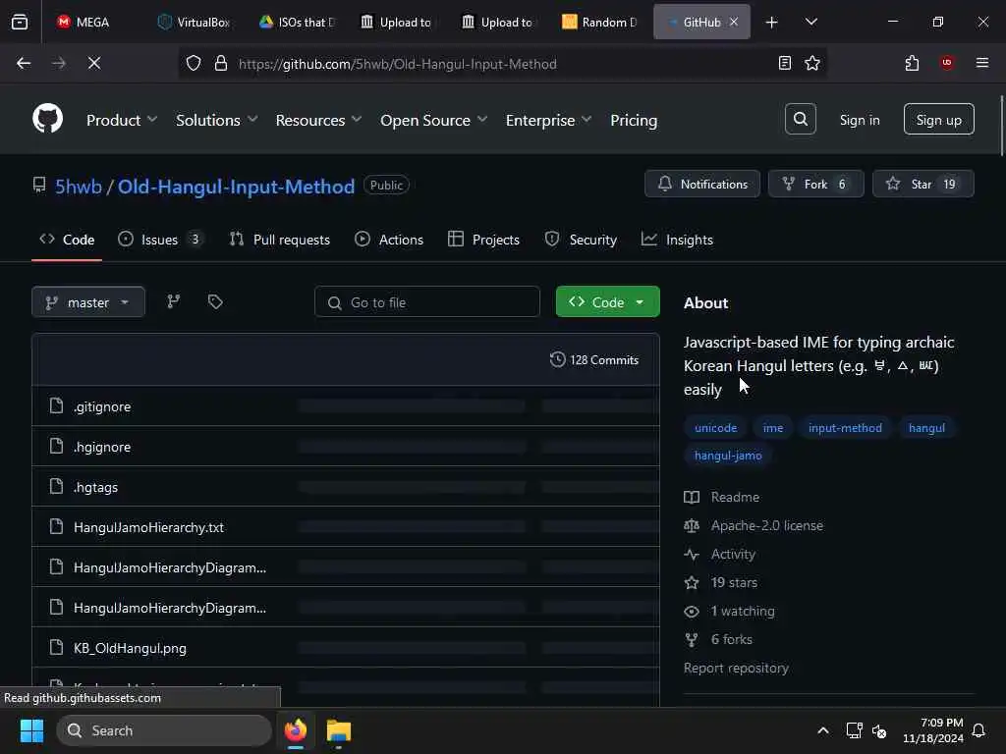Star the repository
Image resolution: width=1006 pixels, height=754 pixels.
tap(922, 184)
